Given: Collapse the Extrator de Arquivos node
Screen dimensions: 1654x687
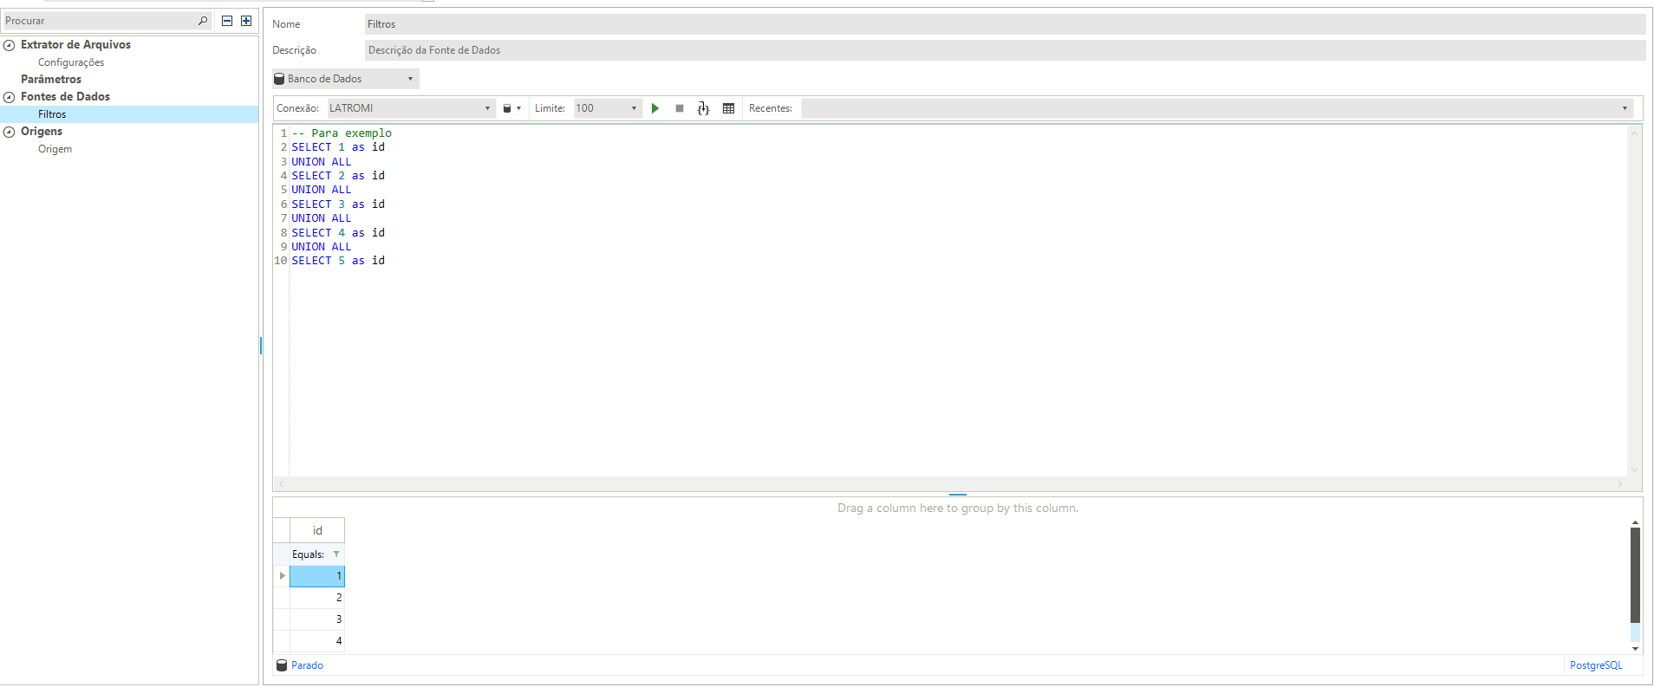Looking at the screenshot, I should click(x=10, y=45).
